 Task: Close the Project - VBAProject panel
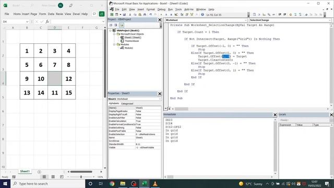[x=160, y=20]
